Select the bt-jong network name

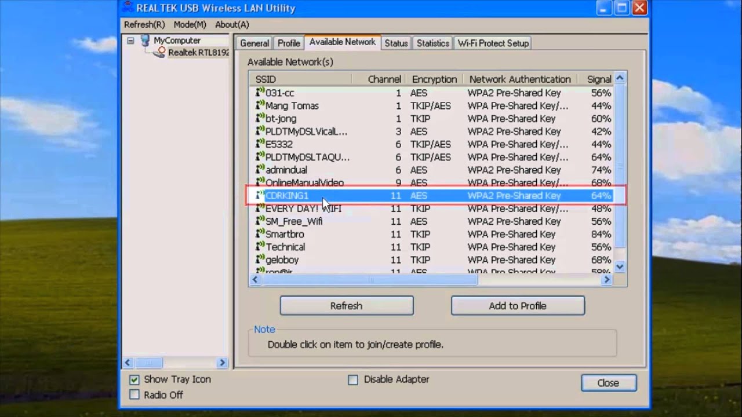[x=281, y=119]
